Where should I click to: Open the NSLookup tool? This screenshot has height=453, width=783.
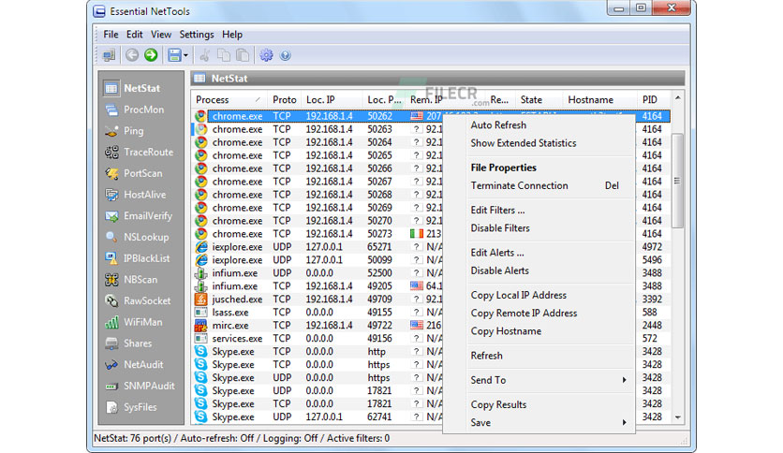click(x=137, y=238)
